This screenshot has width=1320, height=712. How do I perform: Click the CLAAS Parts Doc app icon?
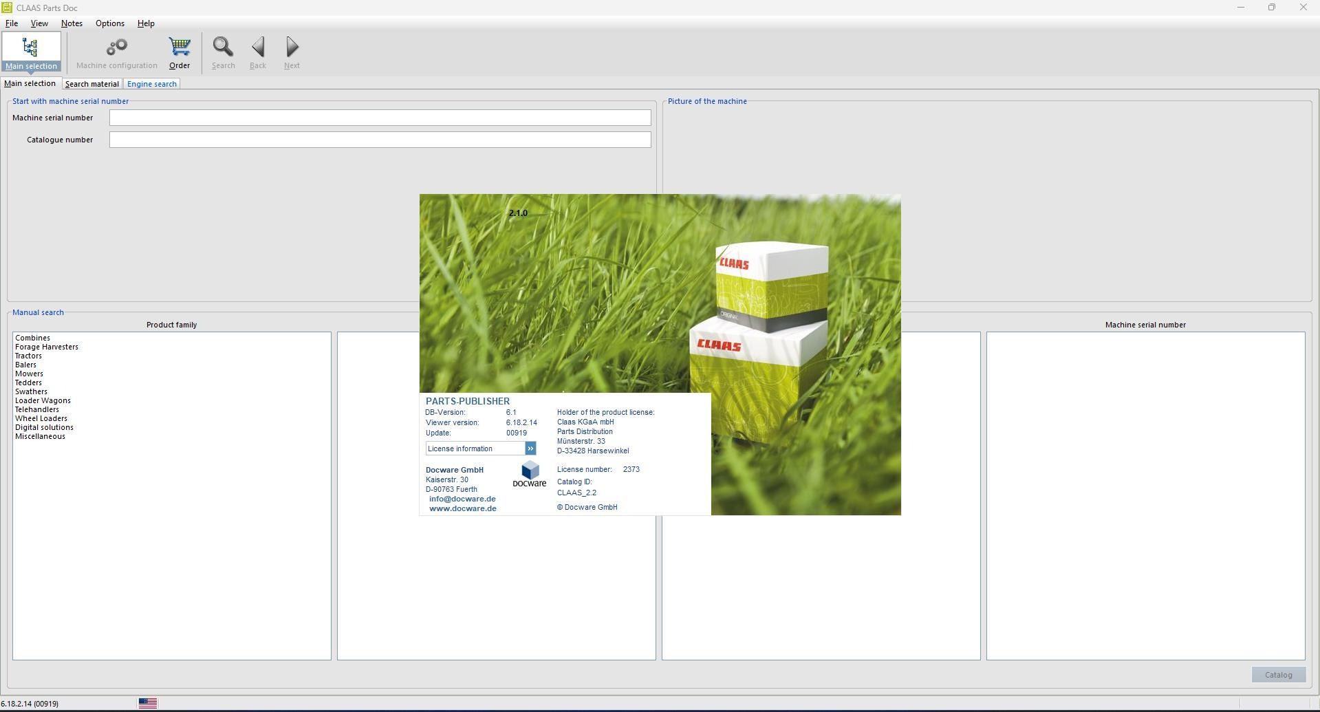tap(7, 8)
